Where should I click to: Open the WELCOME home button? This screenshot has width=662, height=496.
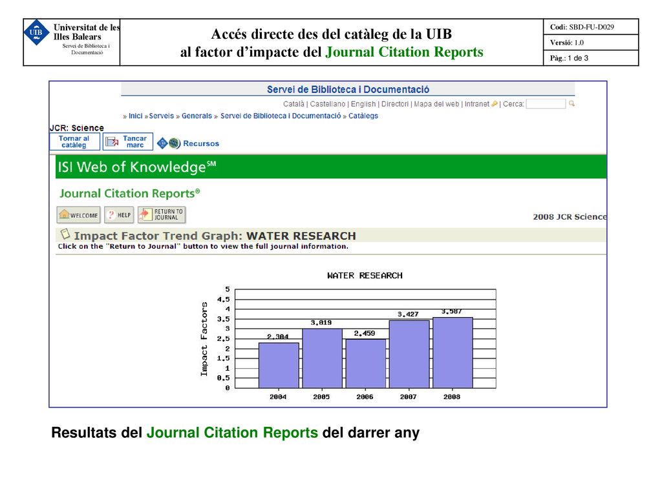tap(78, 214)
